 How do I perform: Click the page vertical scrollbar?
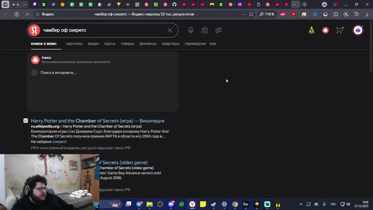click(x=371, y=47)
